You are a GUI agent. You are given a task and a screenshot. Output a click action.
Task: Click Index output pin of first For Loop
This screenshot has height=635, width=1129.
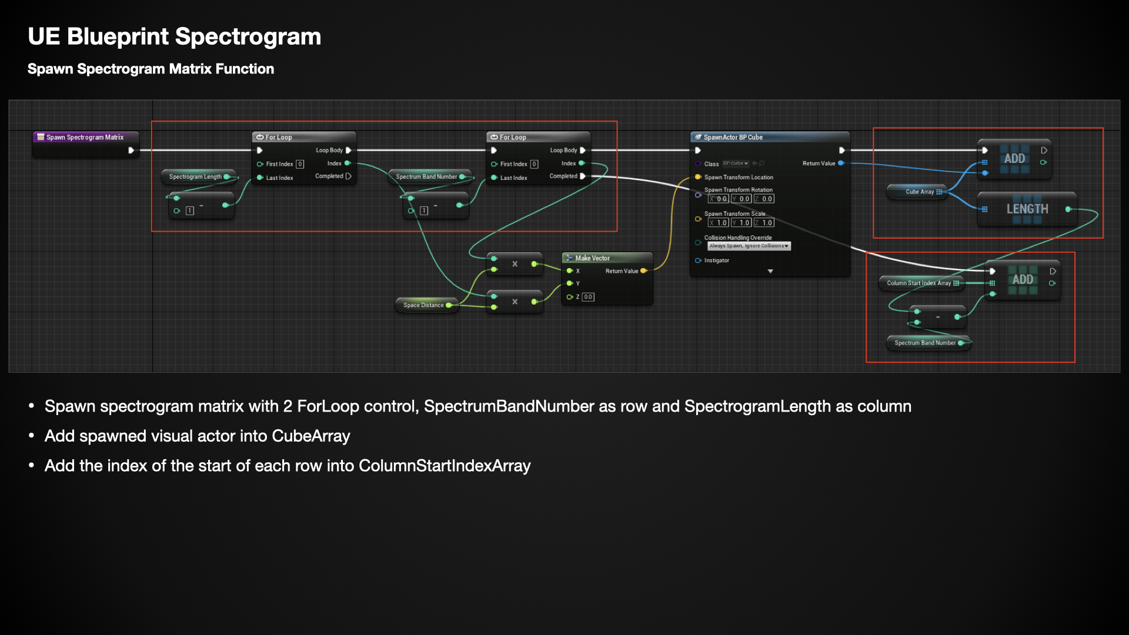348,163
